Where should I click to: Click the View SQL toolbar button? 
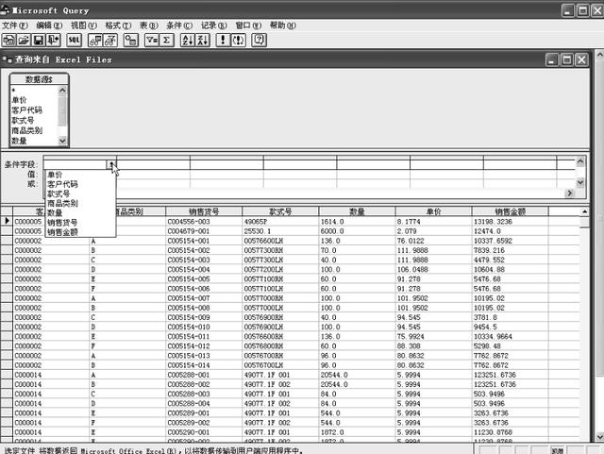pos(74,40)
